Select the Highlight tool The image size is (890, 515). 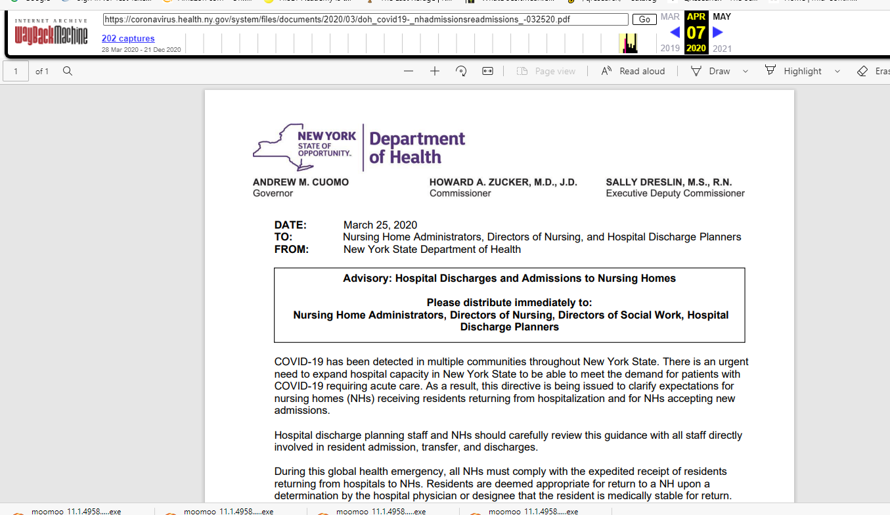click(x=793, y=71)
